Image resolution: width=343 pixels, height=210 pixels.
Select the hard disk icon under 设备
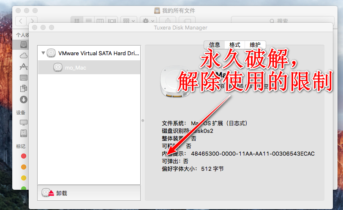(x=23, y=133)
